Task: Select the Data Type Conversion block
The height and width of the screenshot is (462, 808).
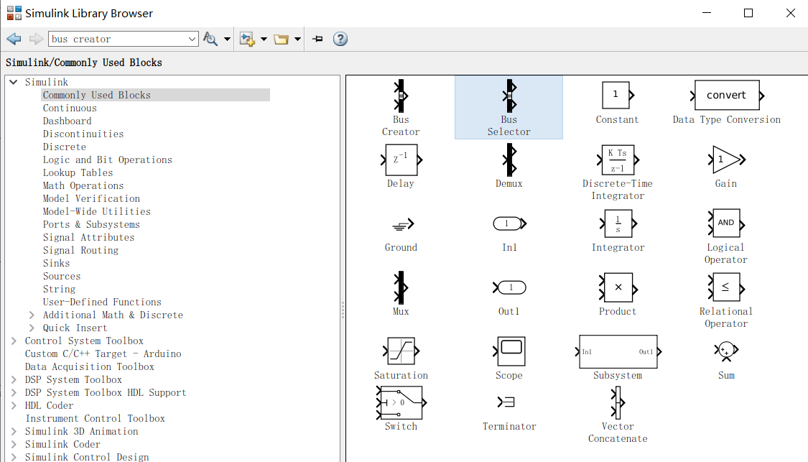Action: pyautogui.click(x=726, y=94)
